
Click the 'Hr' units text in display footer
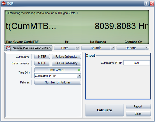click(x=67, y=42)
